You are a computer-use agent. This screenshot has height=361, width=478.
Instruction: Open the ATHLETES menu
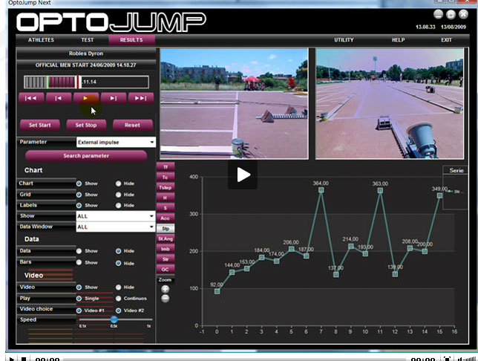pos(41,40)
